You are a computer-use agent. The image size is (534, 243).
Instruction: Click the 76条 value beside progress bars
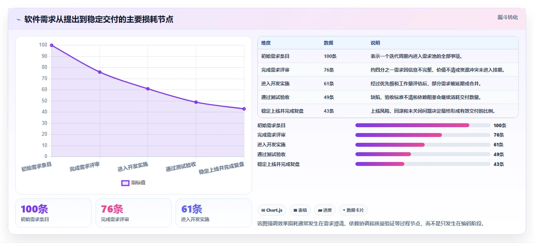coord(499,135)
